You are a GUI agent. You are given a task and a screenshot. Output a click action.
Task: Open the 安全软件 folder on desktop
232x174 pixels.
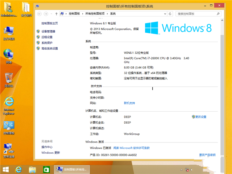pyautogui.click(x=26, y=9)
